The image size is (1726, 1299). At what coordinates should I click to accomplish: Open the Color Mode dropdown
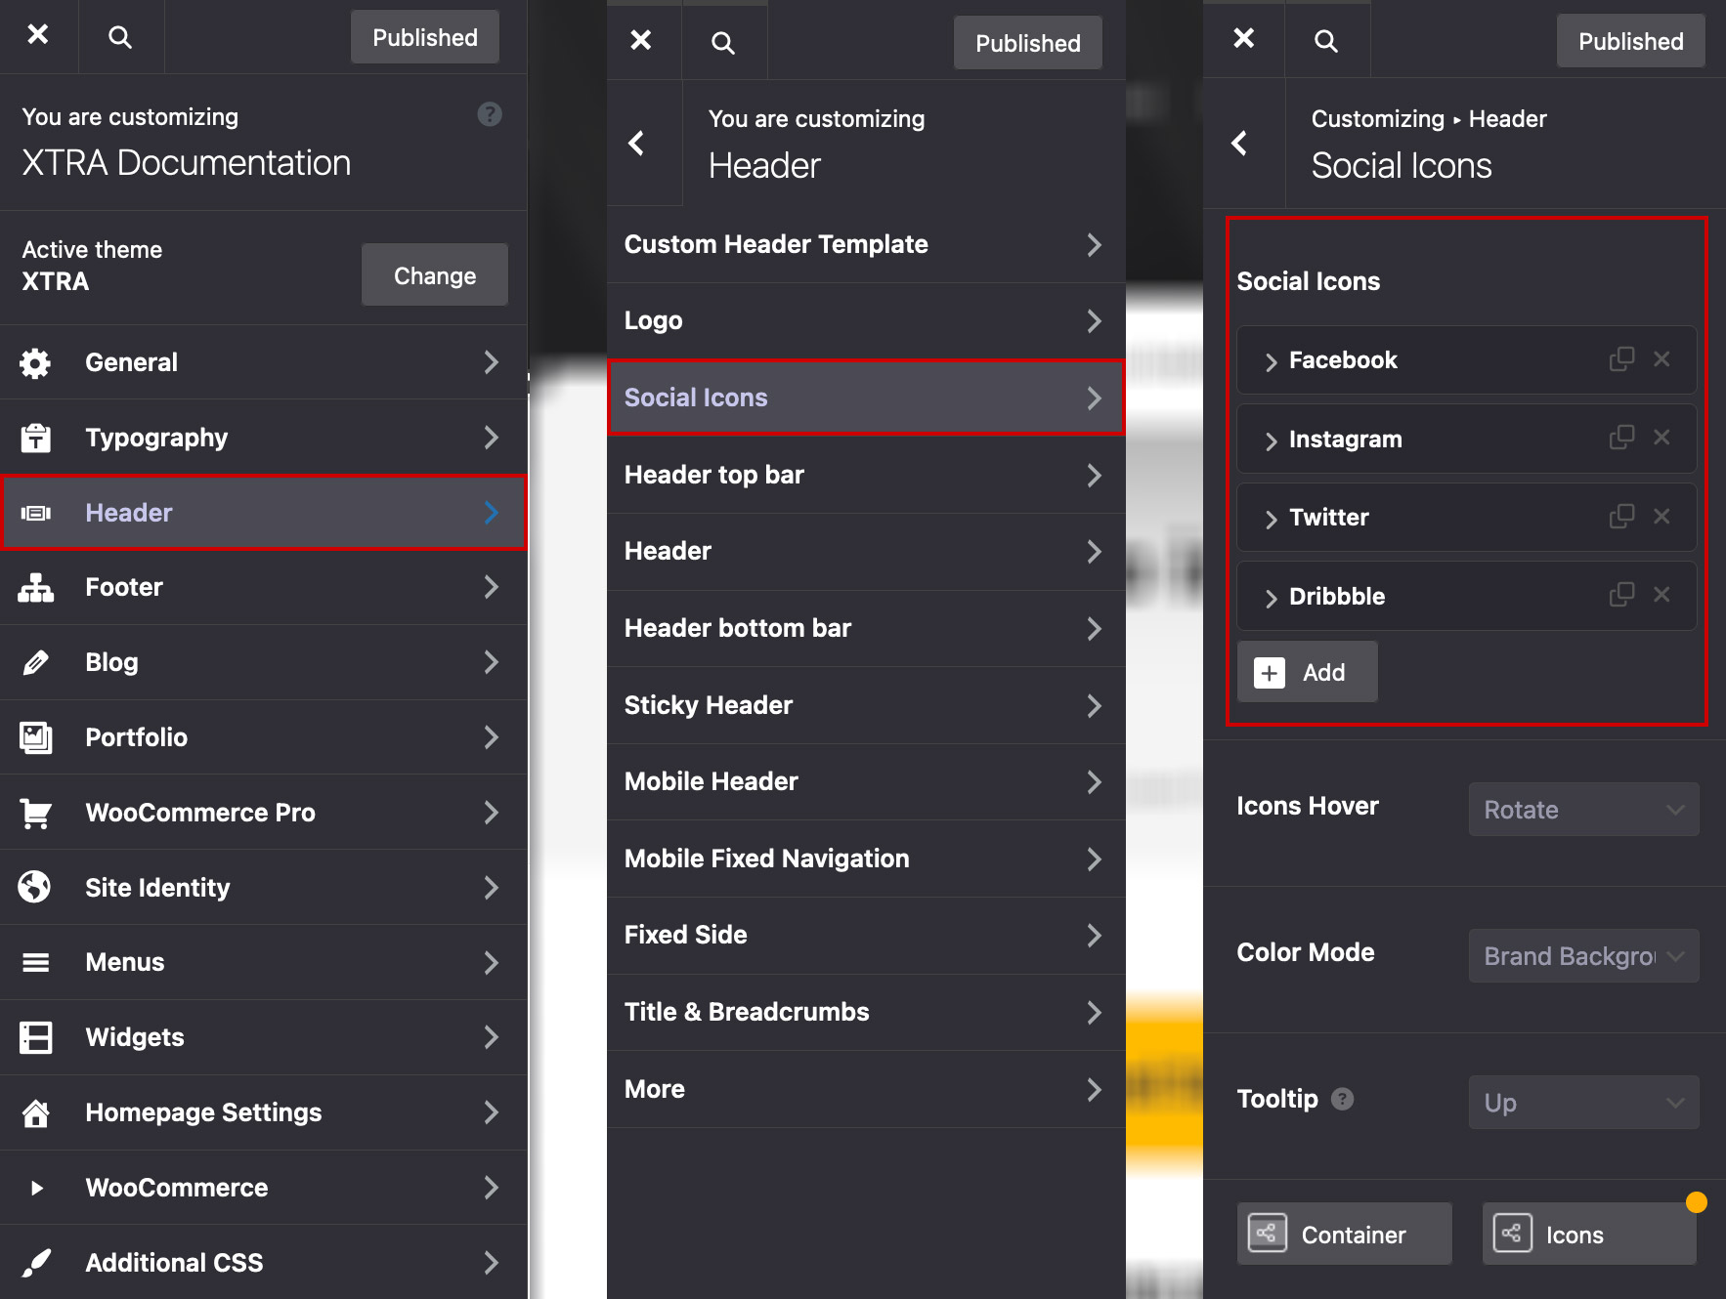pyautogui.click(x=1582, y=956)
